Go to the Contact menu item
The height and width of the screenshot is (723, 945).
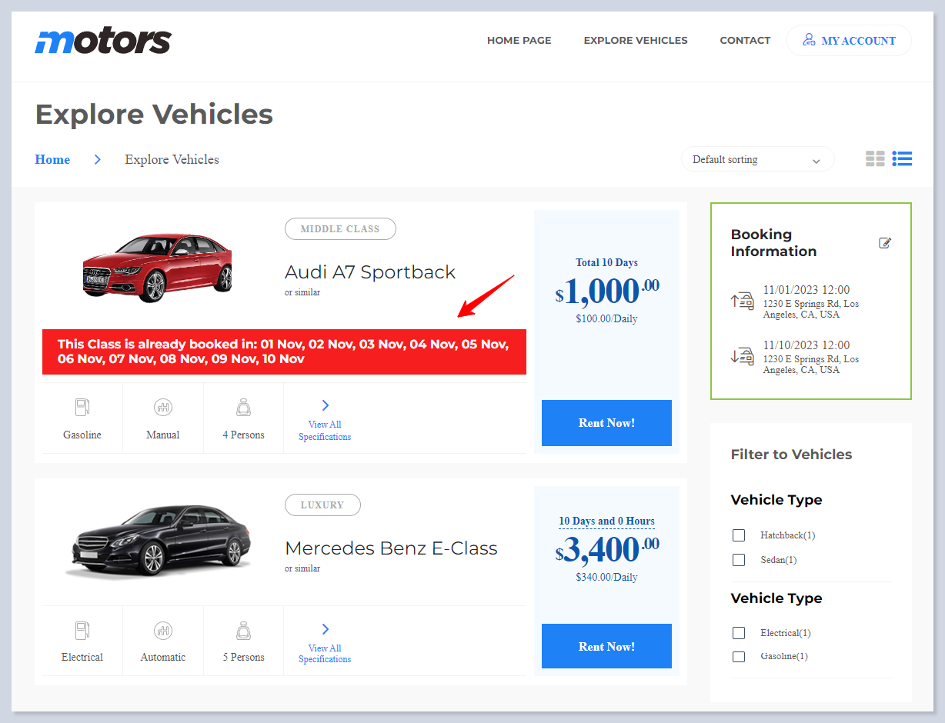pyautogui.click(x=745, y=41)
